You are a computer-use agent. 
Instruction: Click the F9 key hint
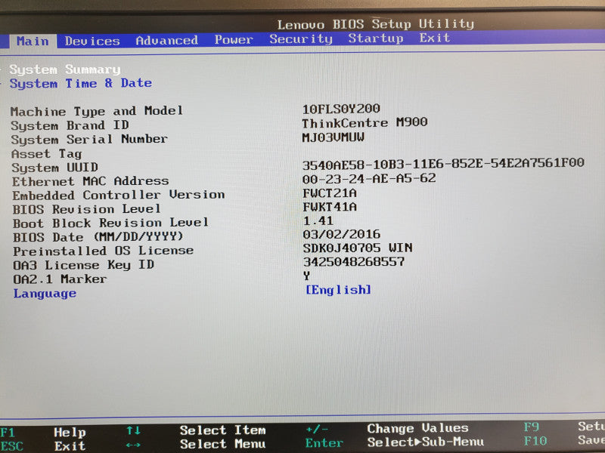coord(532,427)
